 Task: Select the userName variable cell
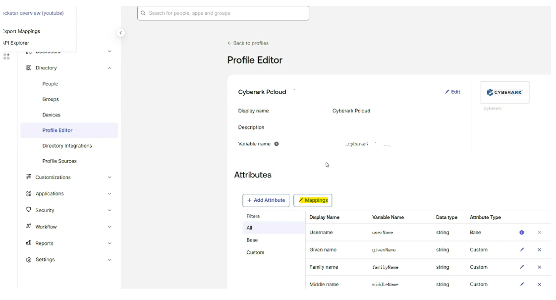click(x=383, y=233)
